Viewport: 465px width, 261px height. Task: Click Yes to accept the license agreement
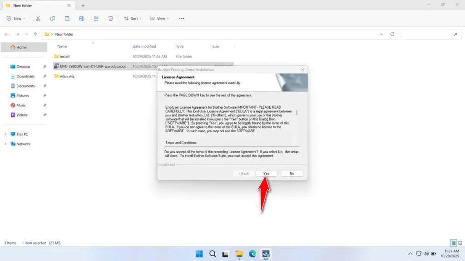click(266, 173)
